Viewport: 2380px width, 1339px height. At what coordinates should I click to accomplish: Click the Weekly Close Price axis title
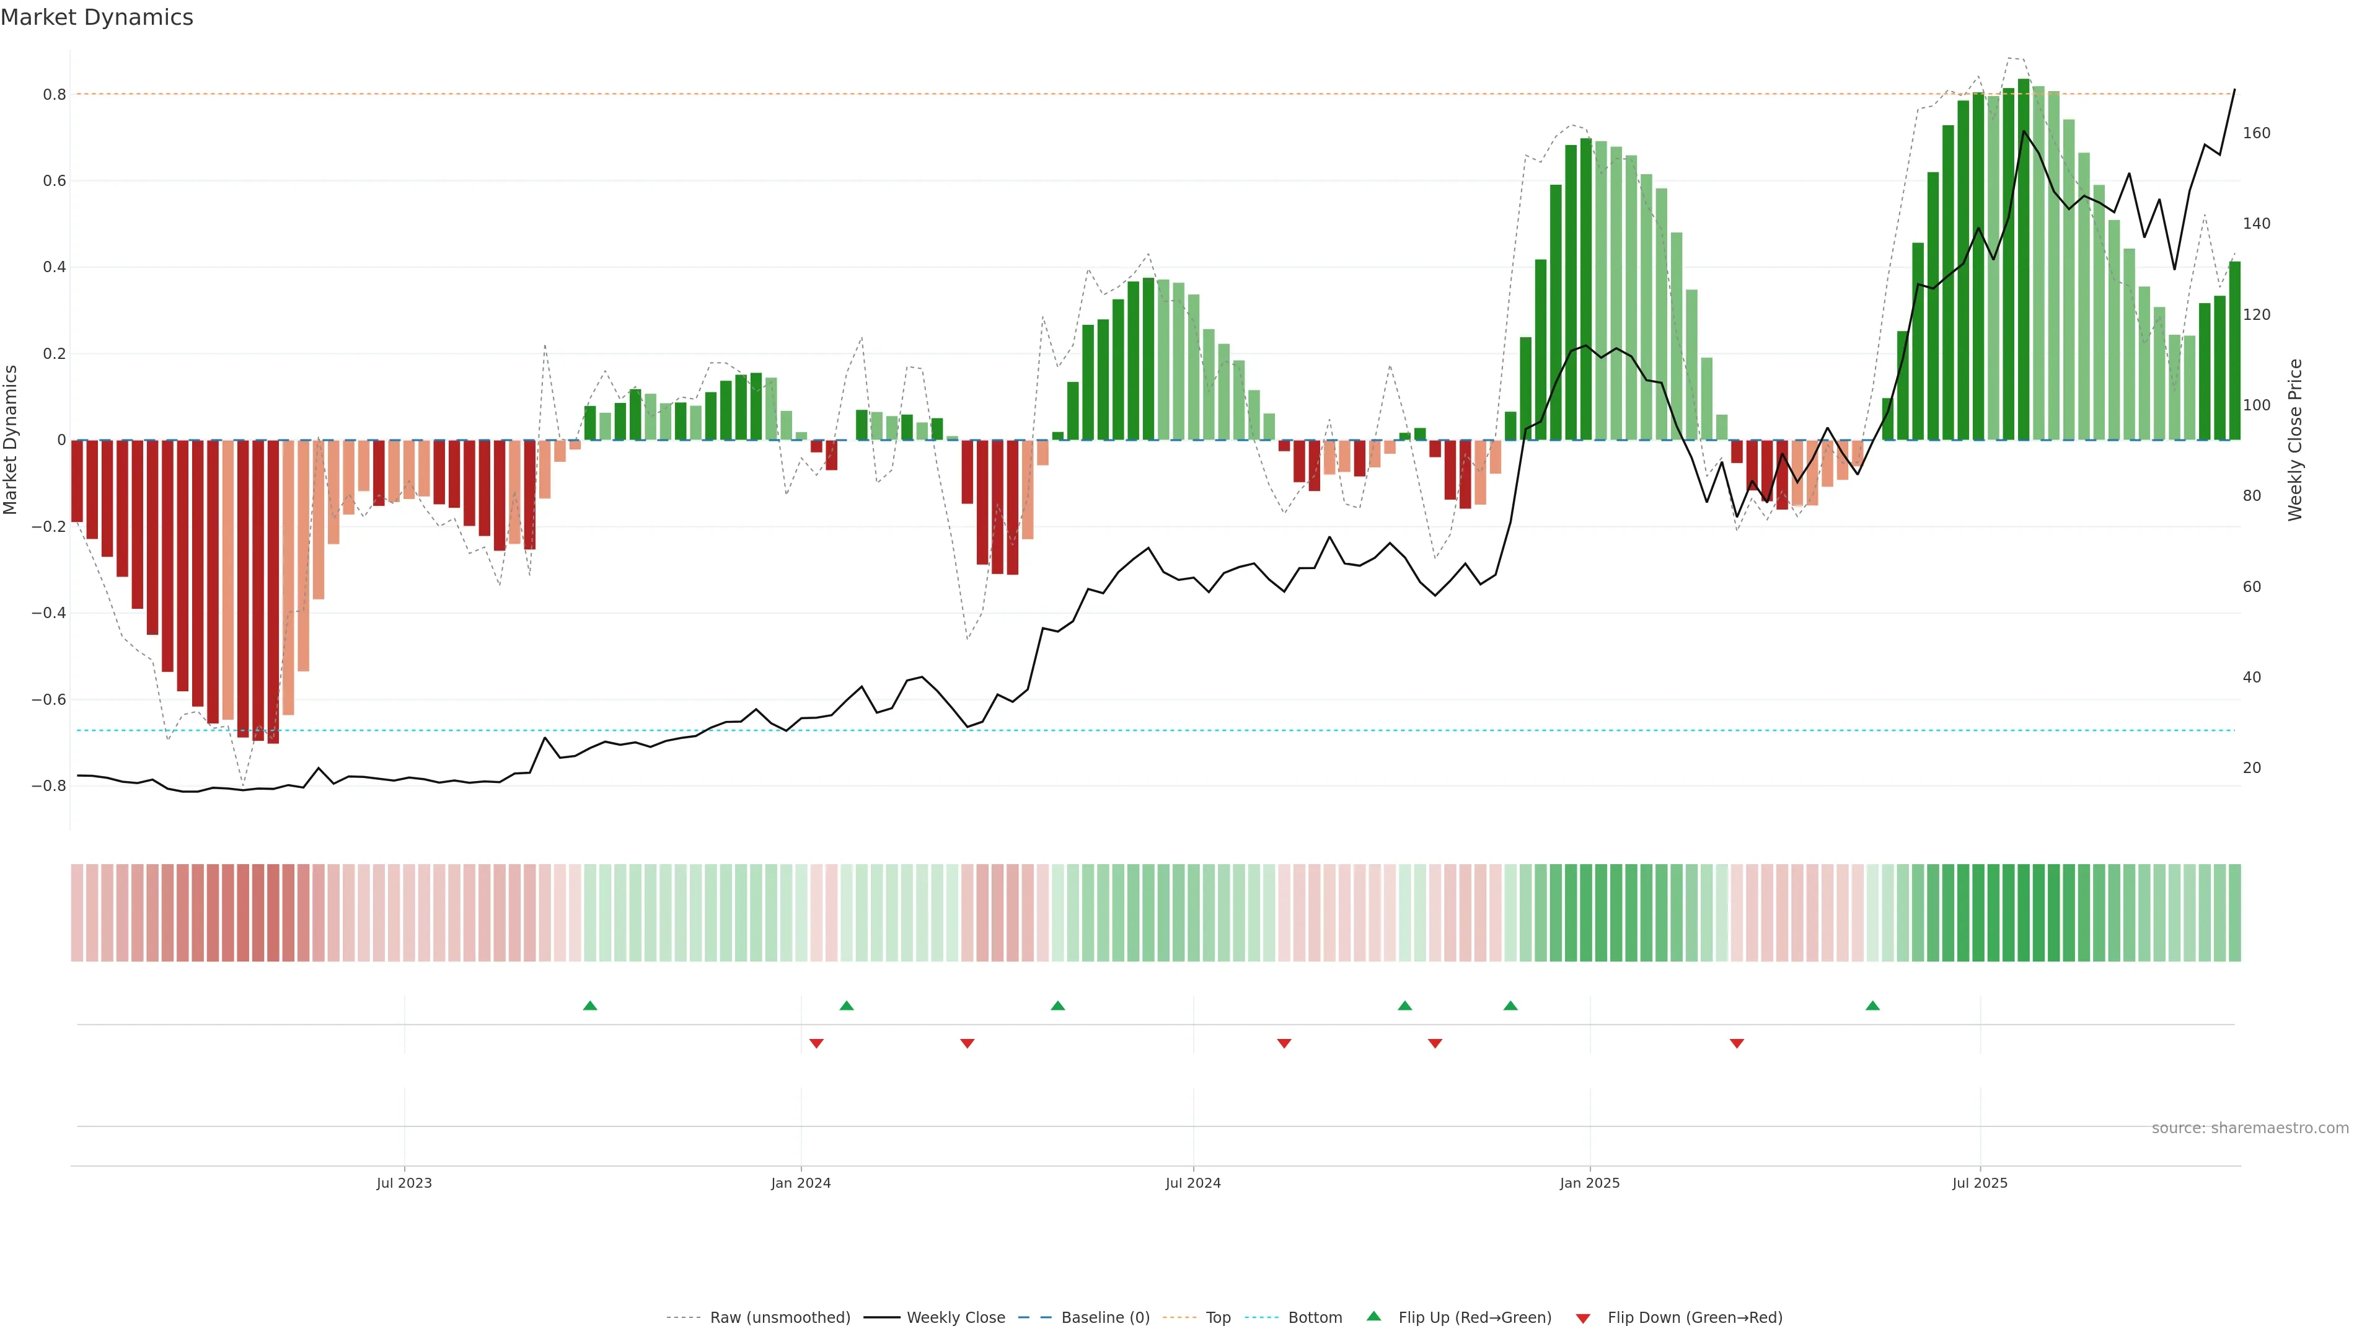[2295, 440]
